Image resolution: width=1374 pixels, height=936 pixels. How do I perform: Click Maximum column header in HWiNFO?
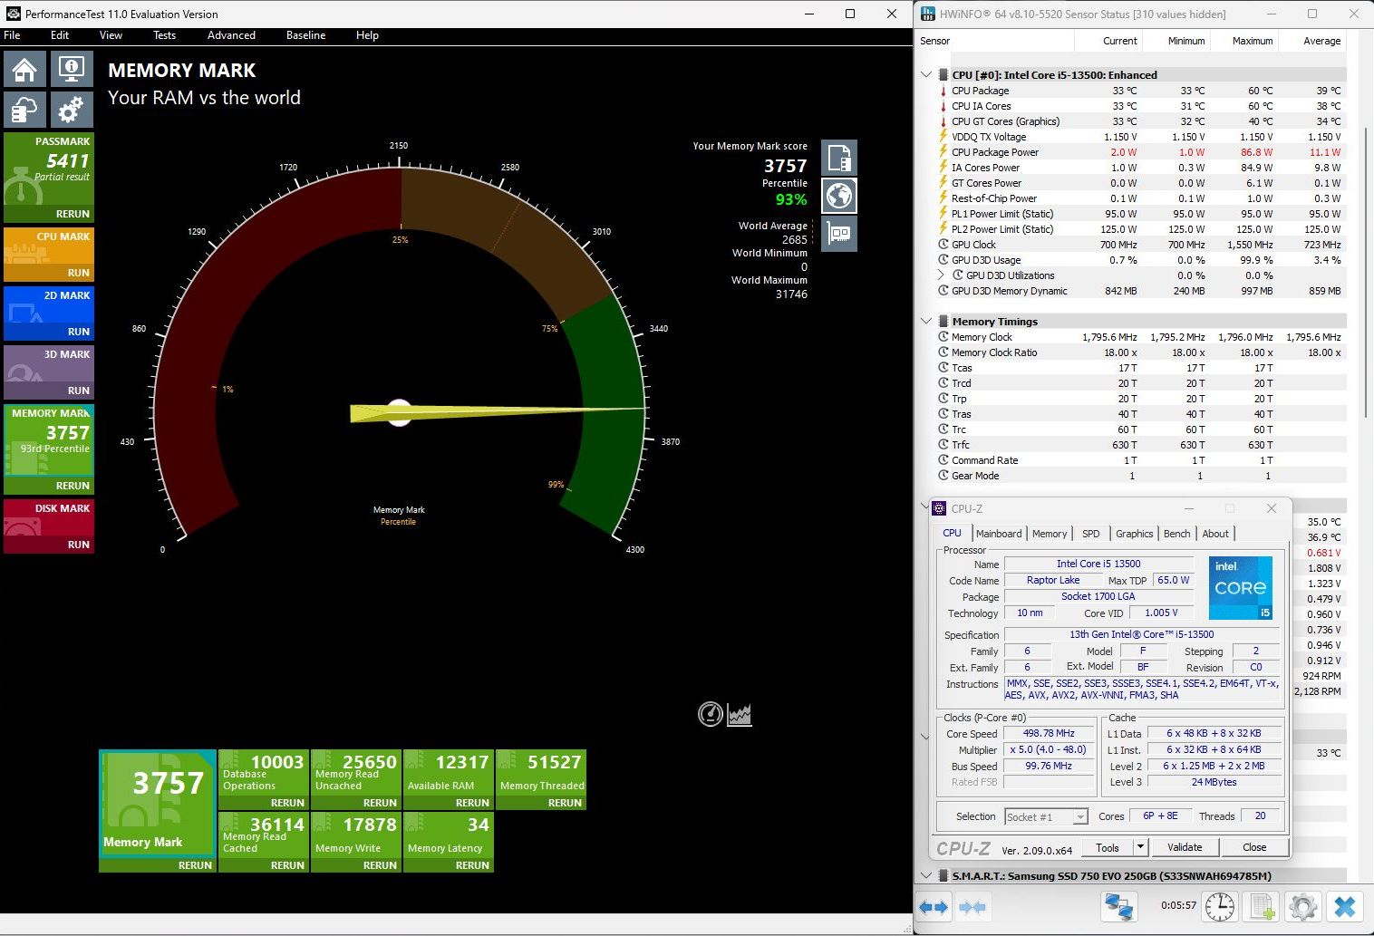(1253, 41)
